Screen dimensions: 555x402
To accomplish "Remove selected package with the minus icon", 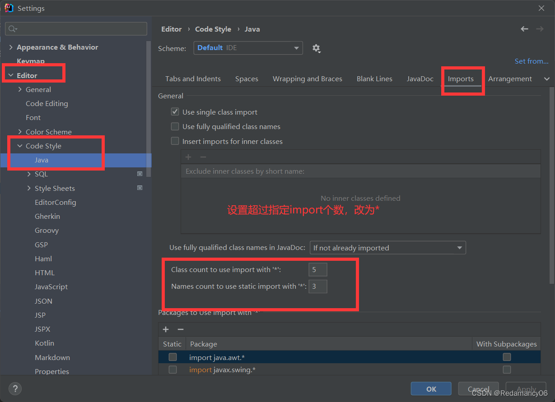I will pyautogui.click(x=181, y=329).
